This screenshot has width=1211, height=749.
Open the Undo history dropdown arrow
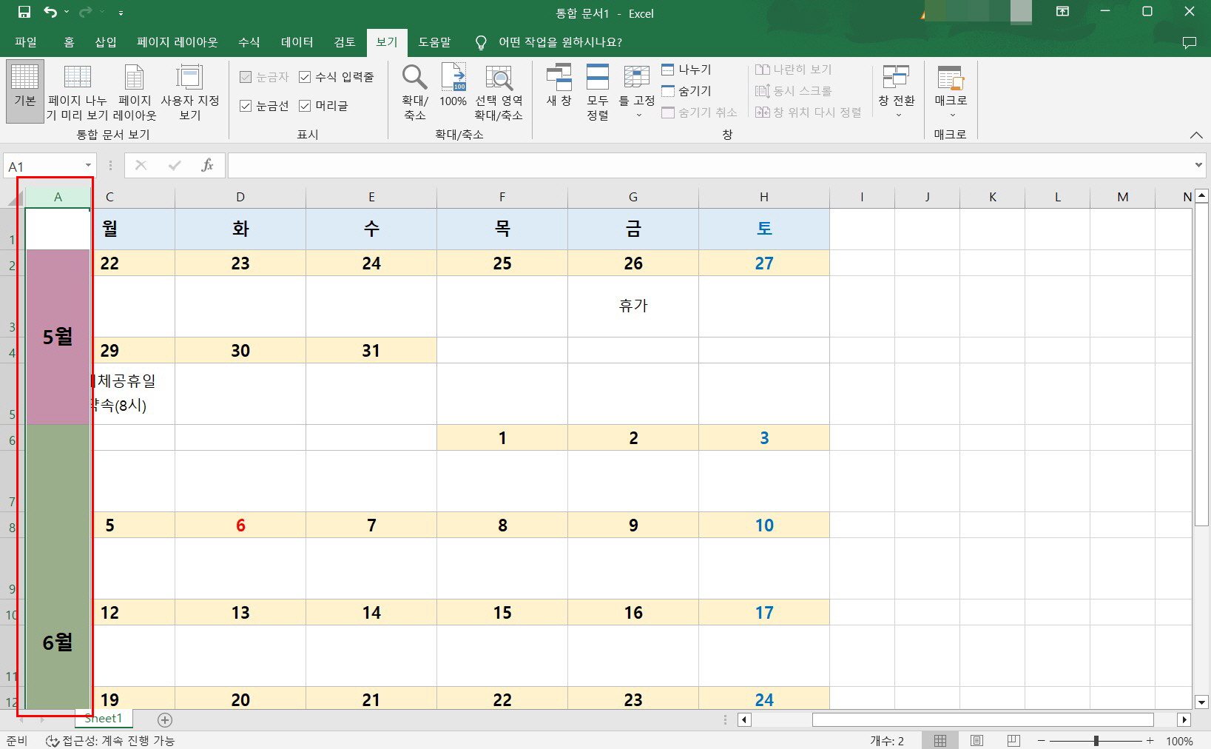pyautogui.click(x=67, y=13)
